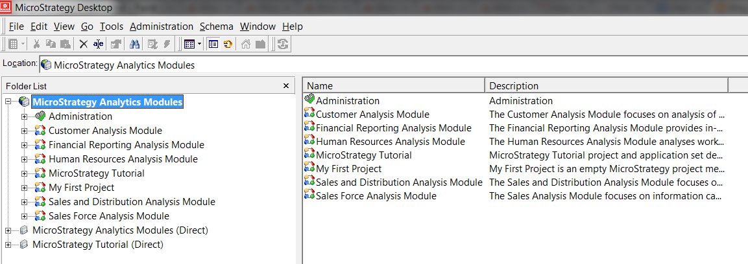Image resolution: width=748 pixels, height=264 pixels.
Task: Open the Edit menu
Action: (x=39, y=27)
